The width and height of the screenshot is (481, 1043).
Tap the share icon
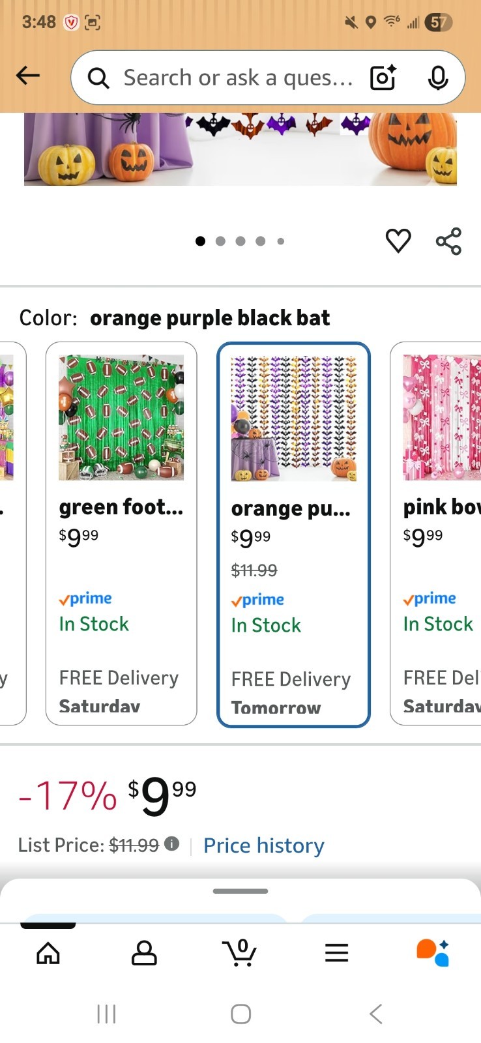coord(448,241)
